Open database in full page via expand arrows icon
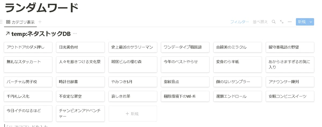Viewport: 322px width, 127px height. click(x=282, y=22)
